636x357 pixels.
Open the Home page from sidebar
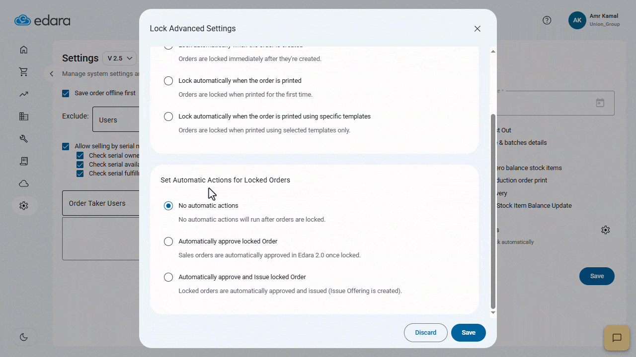[23, 50]
